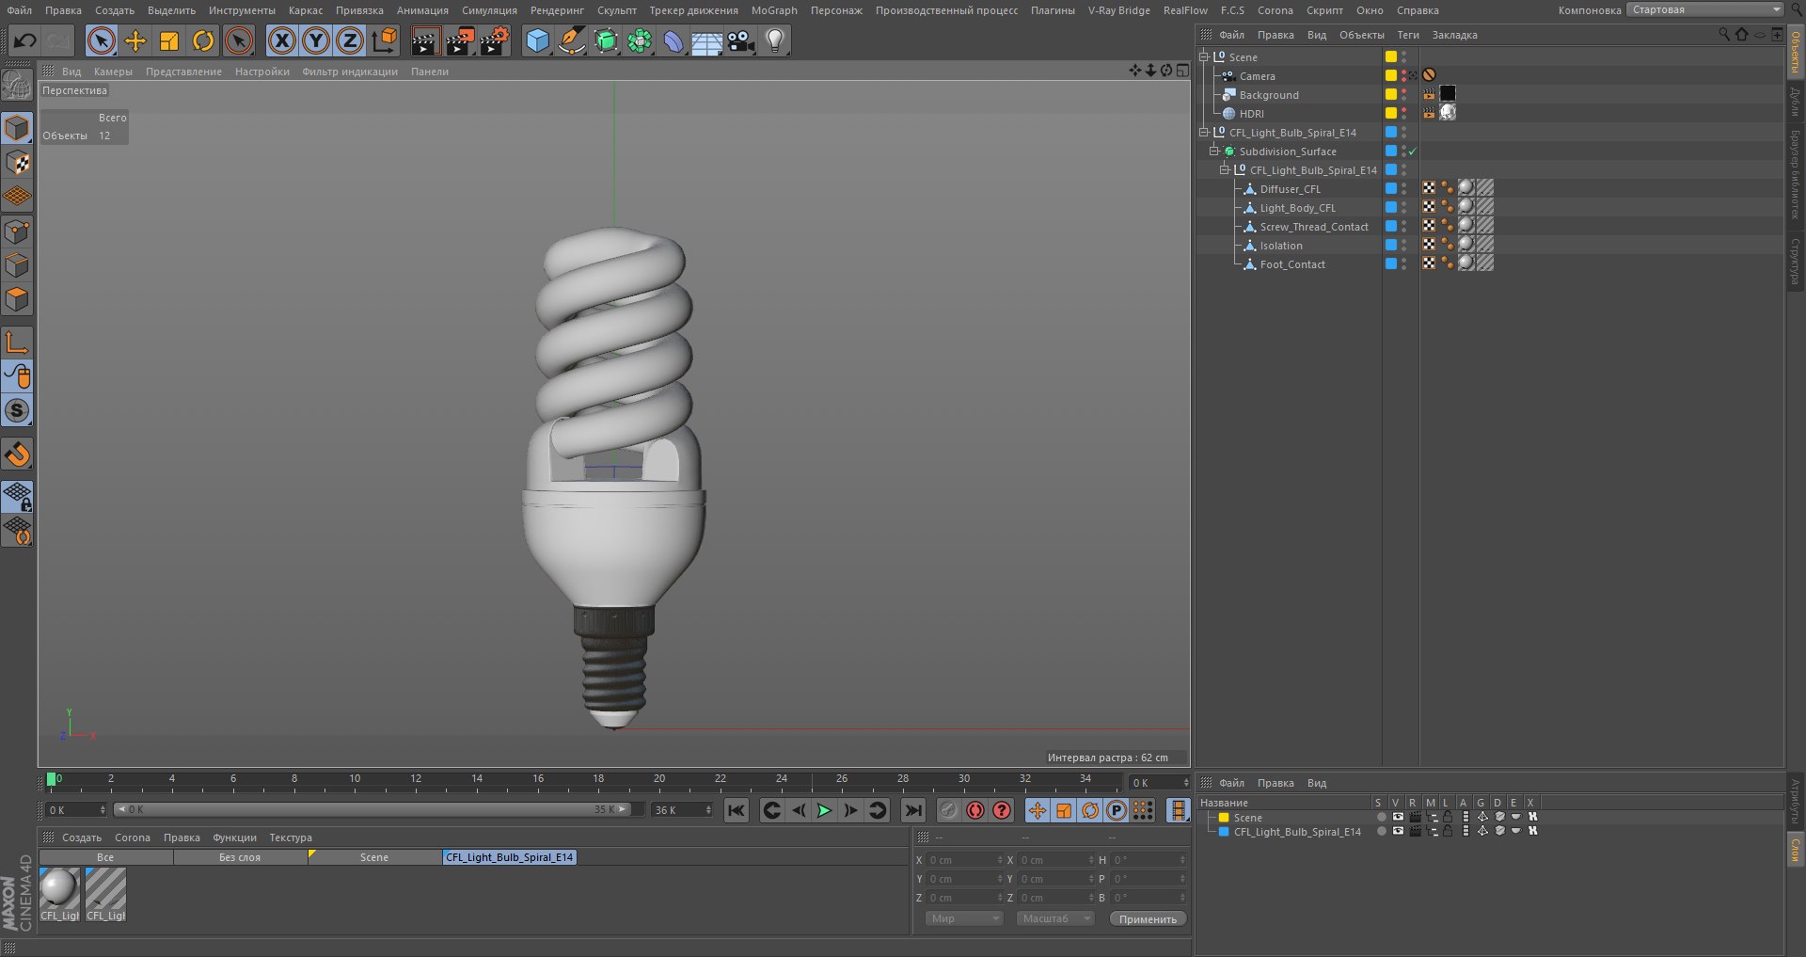The height and width of the screenshot is (957, 1806).
Task: Click the Render View clapperboard icon
Action: click(x=425, y=40)
